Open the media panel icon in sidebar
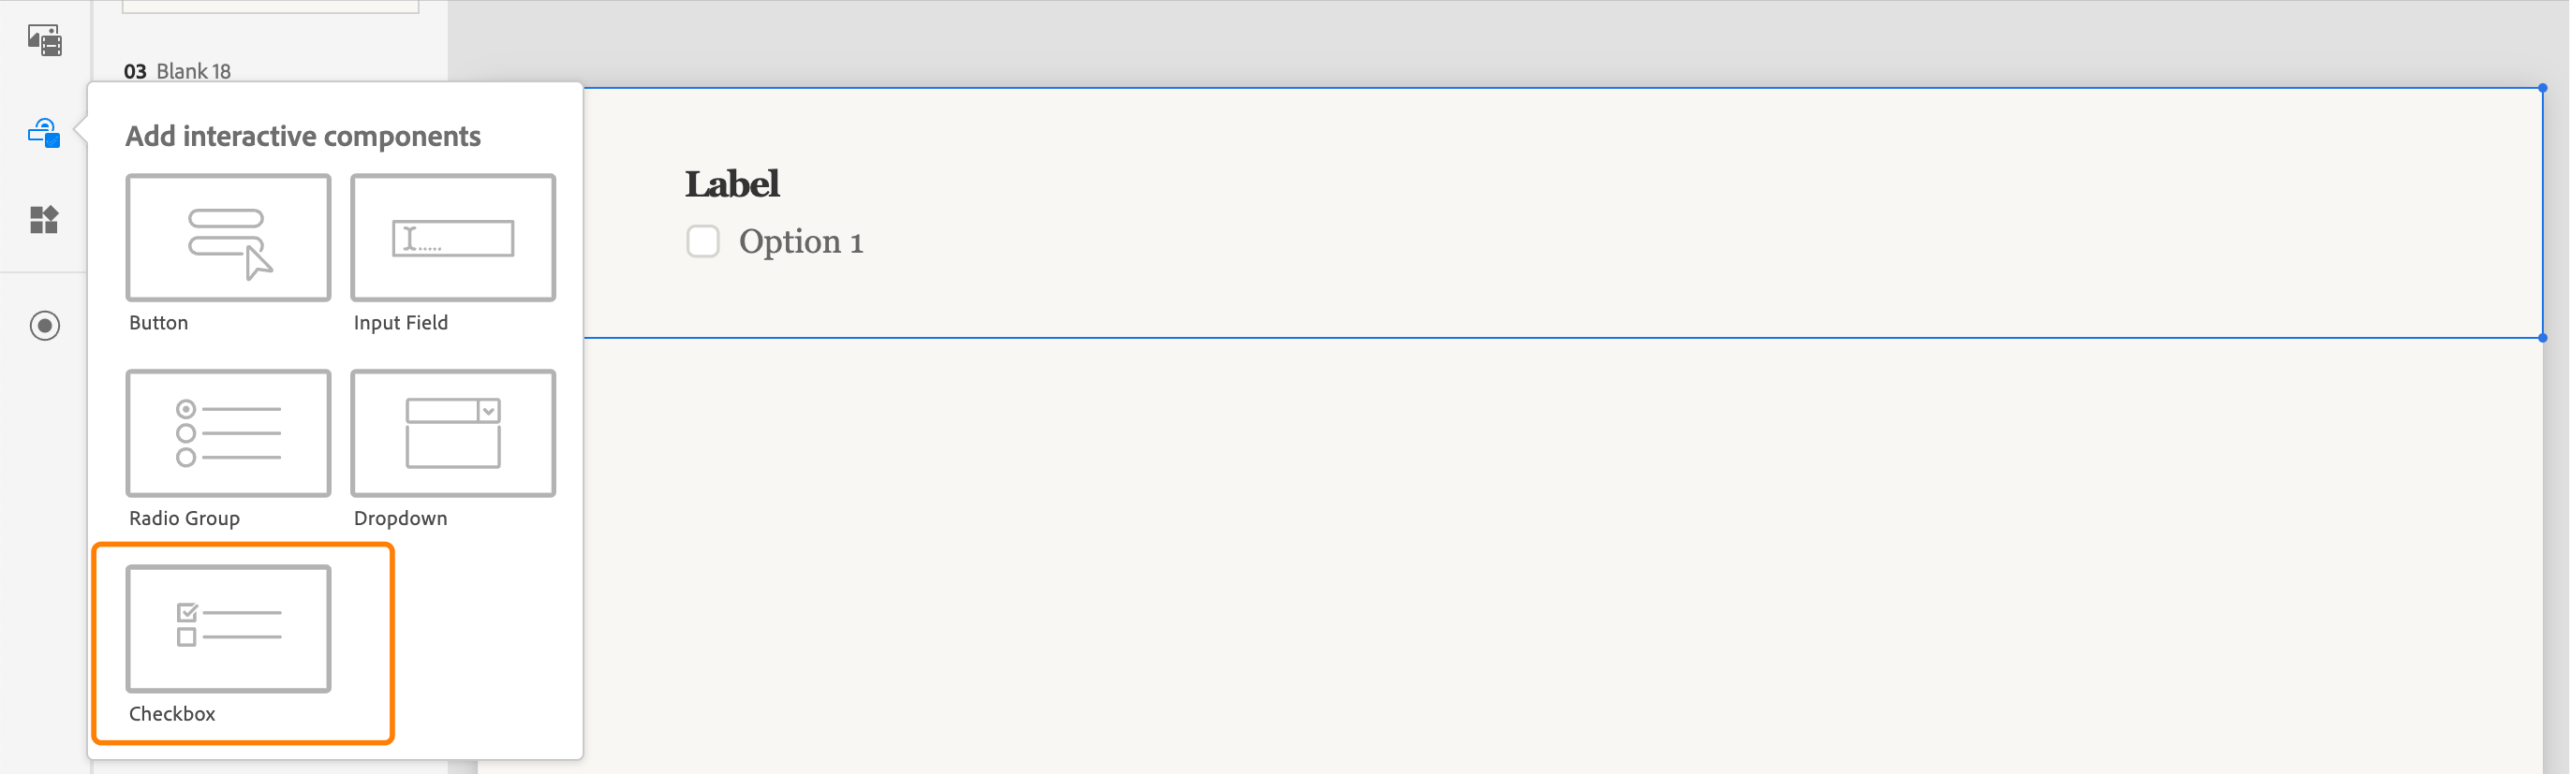2570x774 pixels. point(45,41)
